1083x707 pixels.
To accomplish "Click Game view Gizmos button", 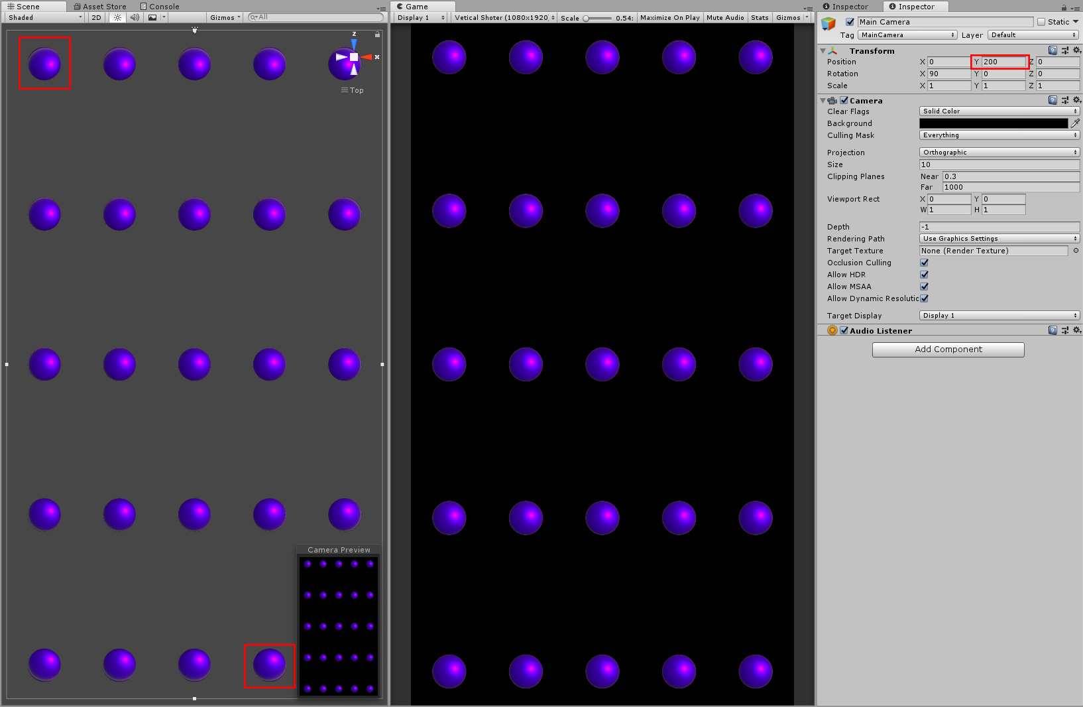I will (x=788, y=17).
